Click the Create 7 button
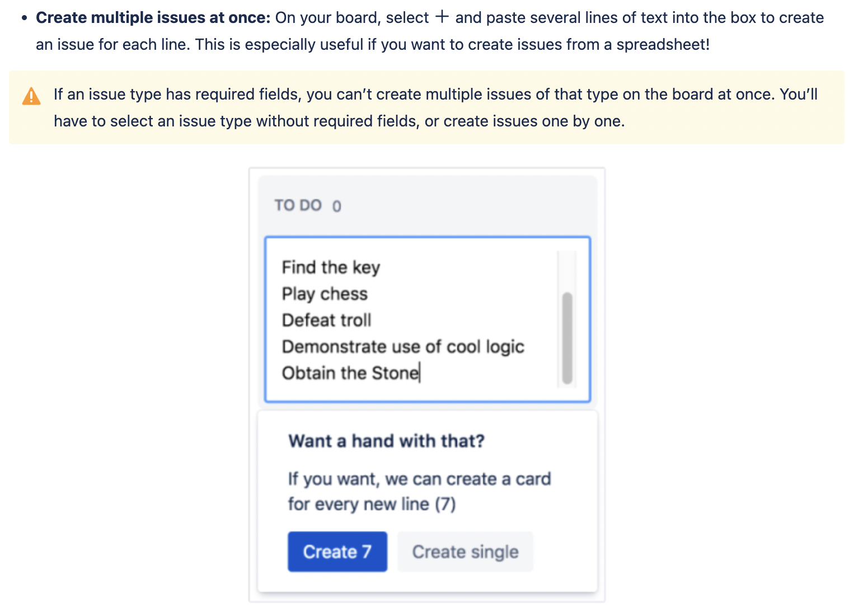863x612 pixels. click(337, 552)
